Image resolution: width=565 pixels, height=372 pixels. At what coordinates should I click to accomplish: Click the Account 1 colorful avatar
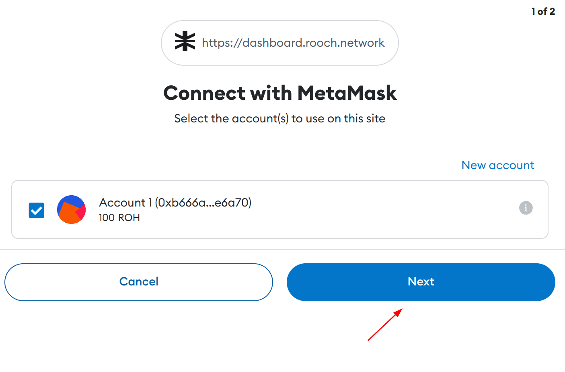tap(72, 209)
